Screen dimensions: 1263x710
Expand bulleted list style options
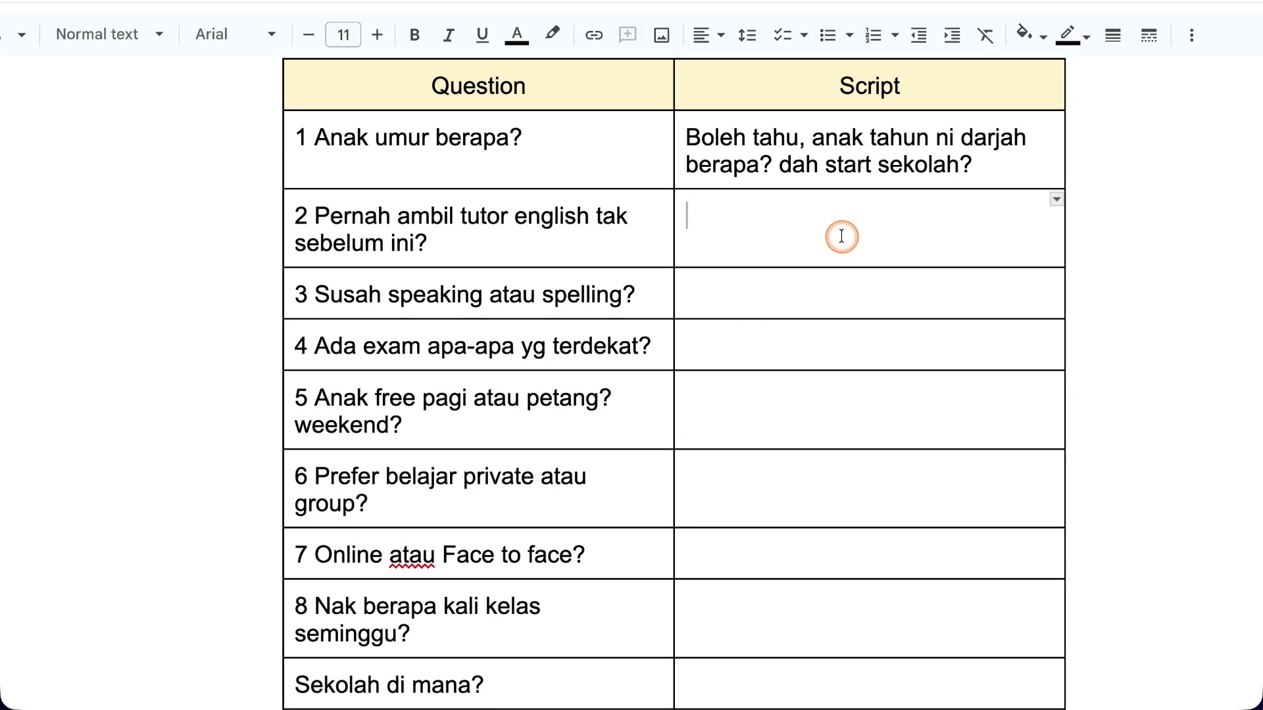point(849,35)
